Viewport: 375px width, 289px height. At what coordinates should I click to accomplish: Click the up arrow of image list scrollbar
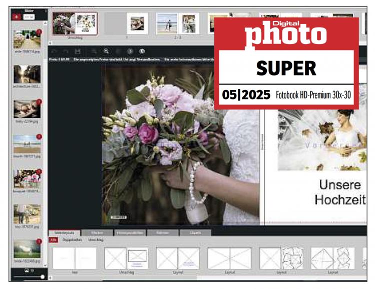point(45,23)
